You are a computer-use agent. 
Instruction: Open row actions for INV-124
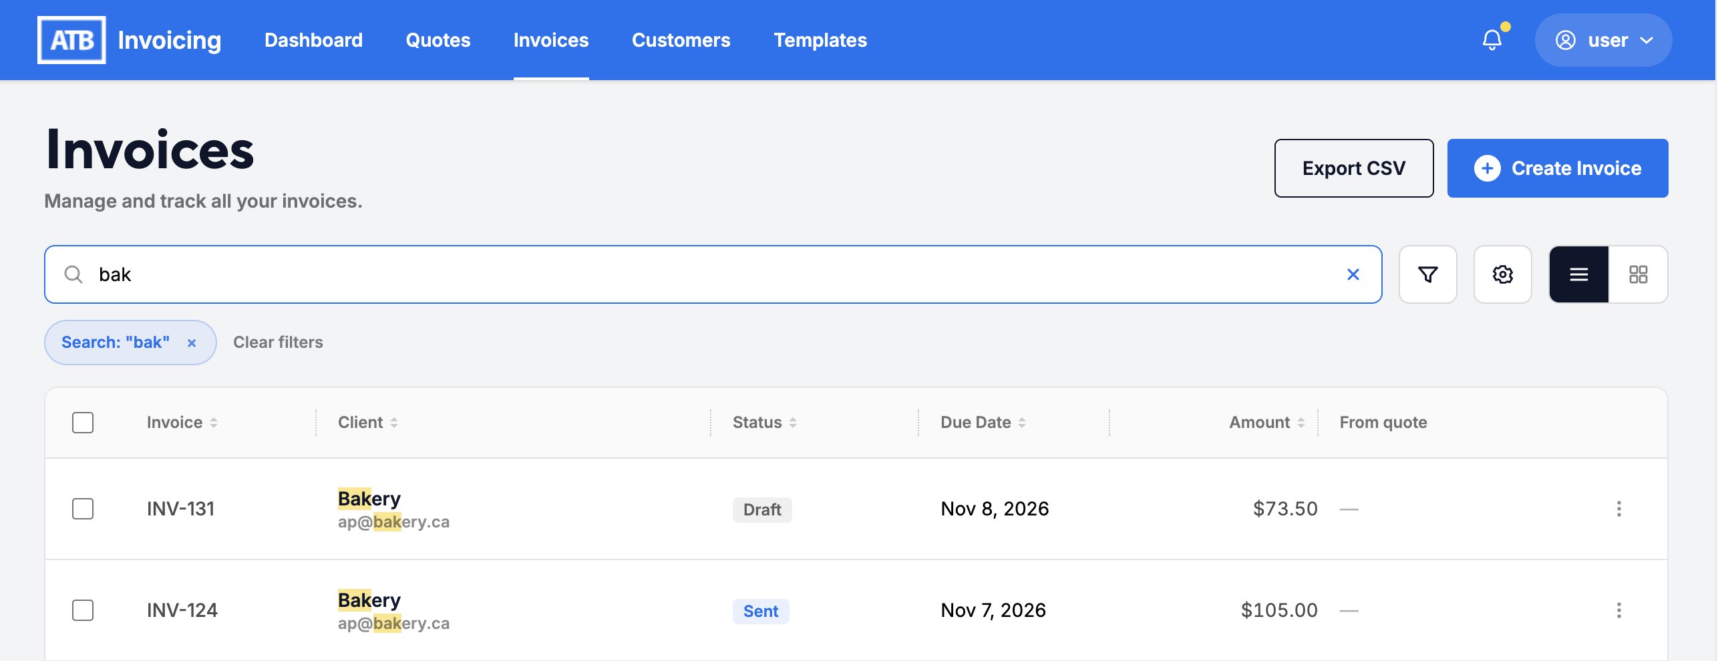(1619, 610)
